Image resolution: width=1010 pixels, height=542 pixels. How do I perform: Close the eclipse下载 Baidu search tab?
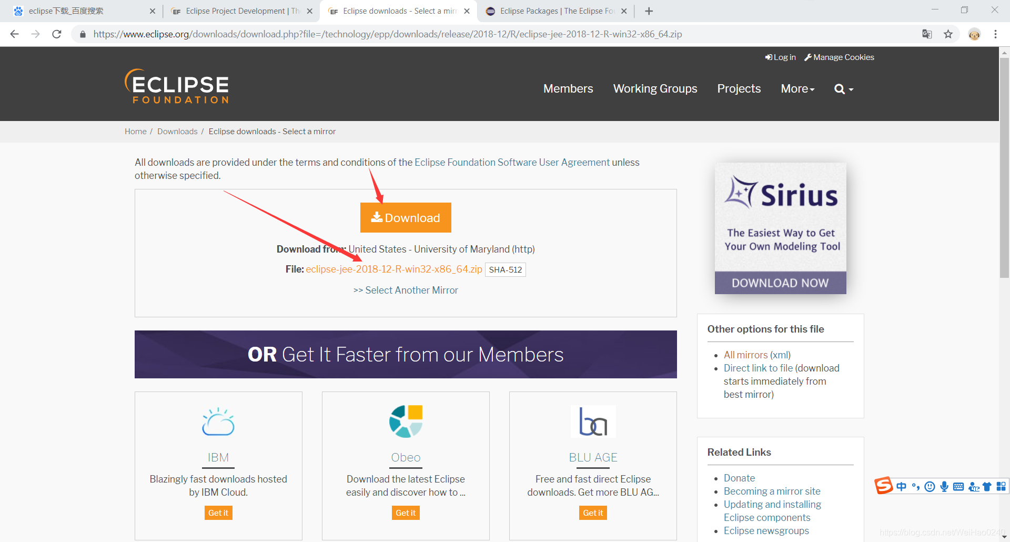[153, 11]
